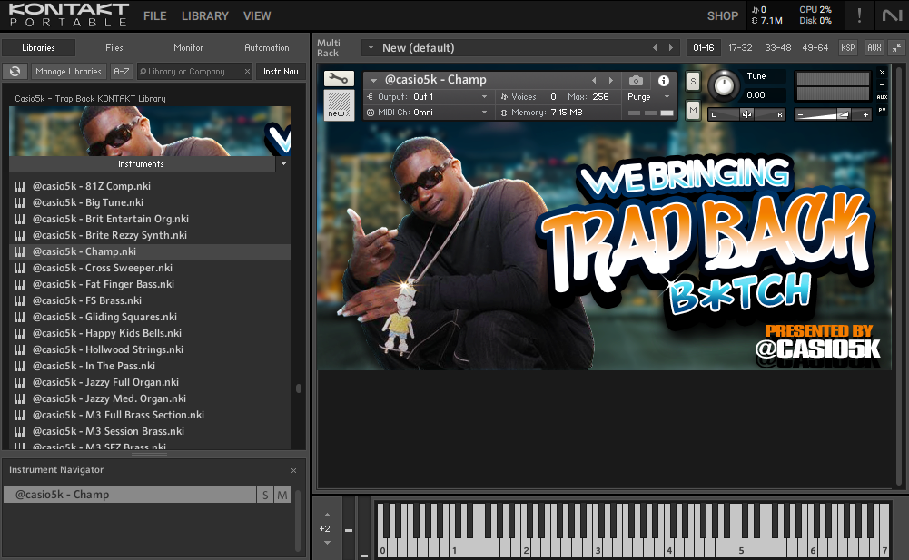This screenshot has height=560, width=909.
Task: Click the volume plus icon
Action: pyautogui.click(x=865, y=114)
